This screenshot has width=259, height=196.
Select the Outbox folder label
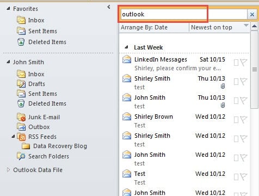click(x=39, y=127)
